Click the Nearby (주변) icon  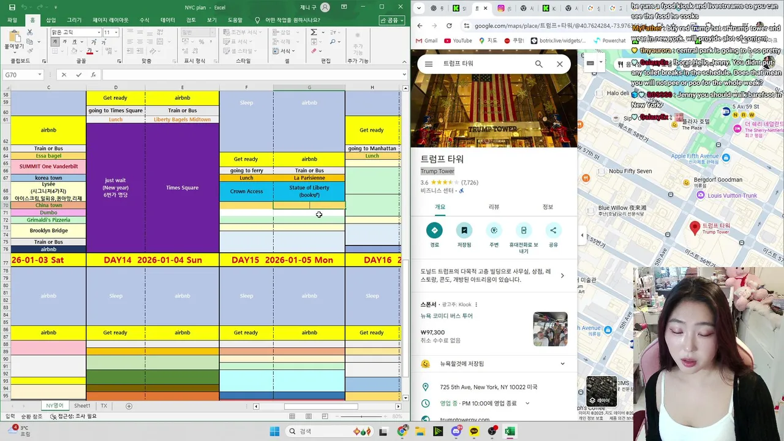494,230
